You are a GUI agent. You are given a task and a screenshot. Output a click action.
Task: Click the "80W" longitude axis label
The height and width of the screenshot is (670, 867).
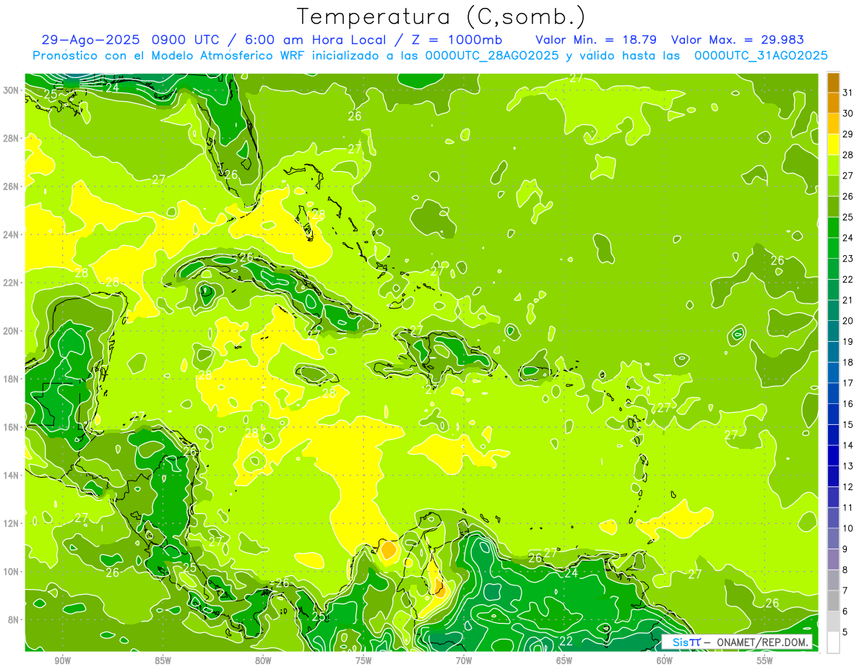[263, 661]
